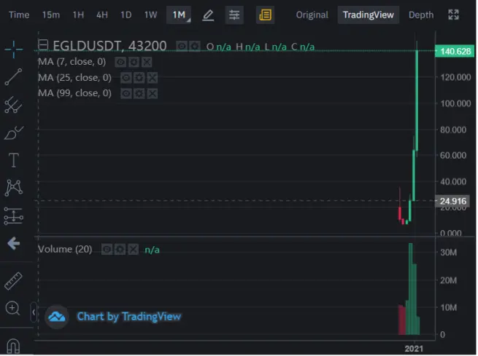This screenshot has height=356, width=478.
Task: Select the crosshair cursor tool
Action: [13, 49]
